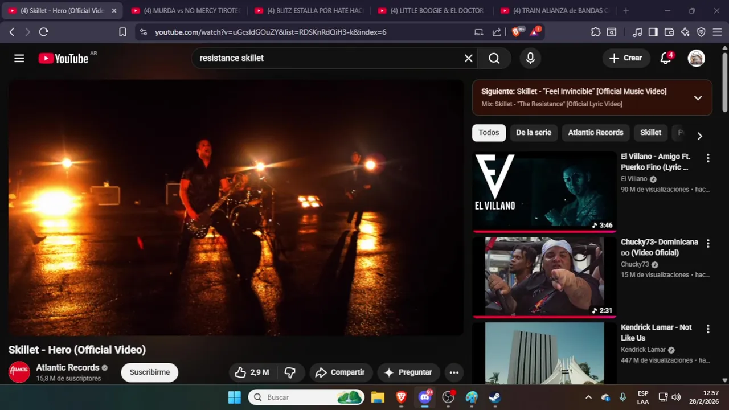The width and height of the screenshot is (729, 410).
Task: Click the Kendrick Lamar - Not Like Us title
Action: coord(656,333)
